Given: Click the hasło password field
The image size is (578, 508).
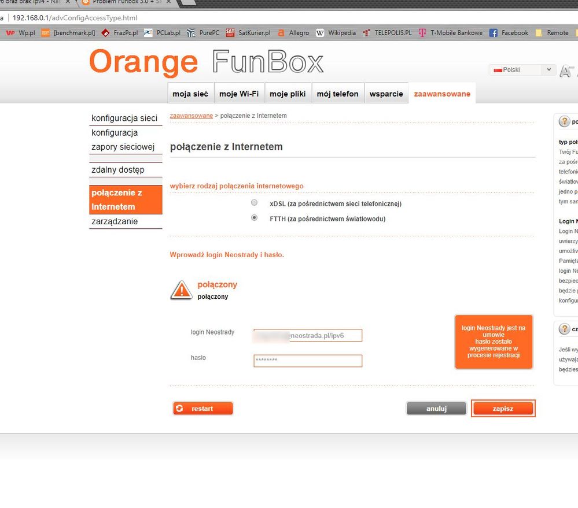Looking at the screenshot, I should (308, 361).
